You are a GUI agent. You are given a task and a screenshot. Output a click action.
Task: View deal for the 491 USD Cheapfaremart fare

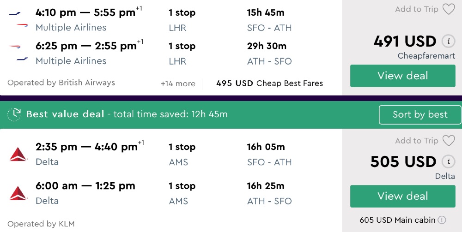click(402, 76)
